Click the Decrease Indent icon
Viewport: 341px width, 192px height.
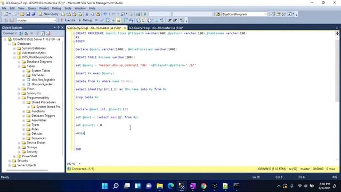(x=169, y=20)
